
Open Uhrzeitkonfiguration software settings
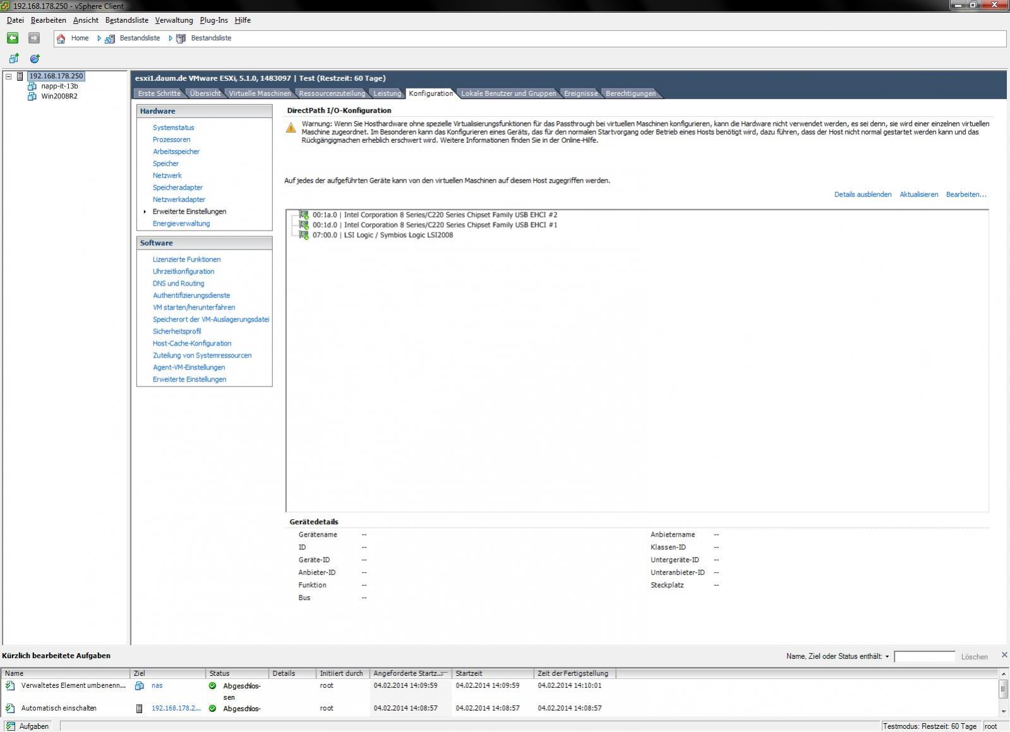[183, 272]
